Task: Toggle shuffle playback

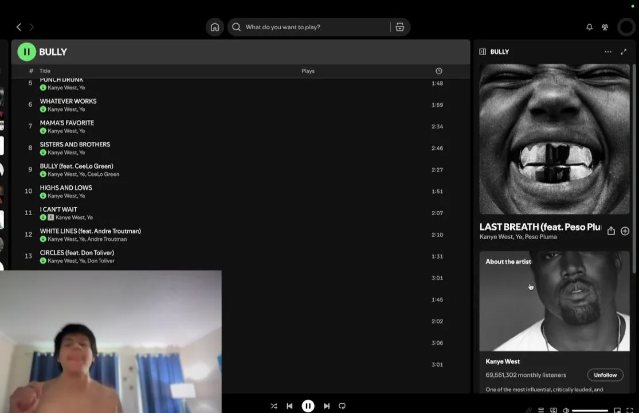Action: [274, 406]
